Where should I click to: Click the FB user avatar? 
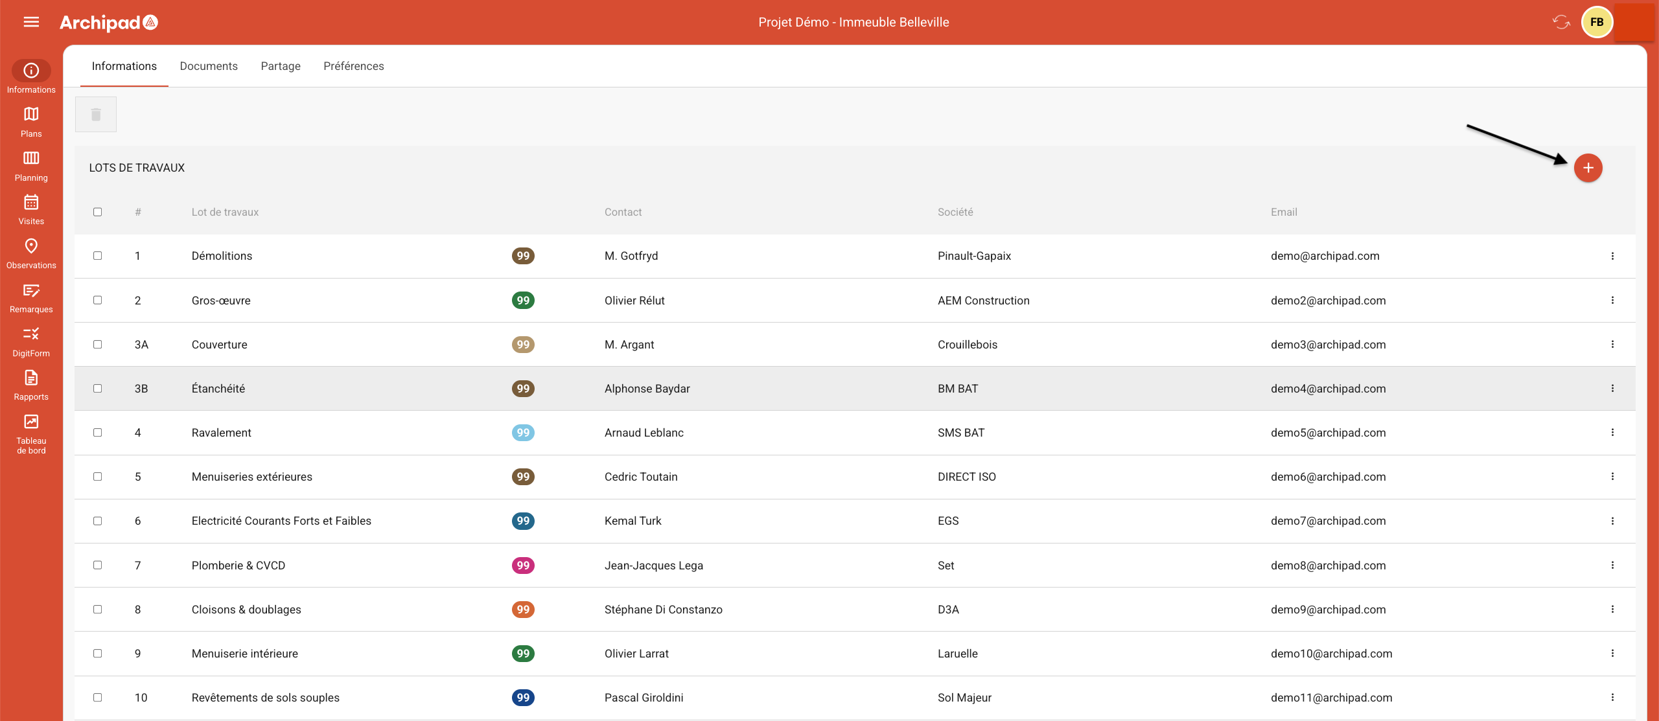1597,22
